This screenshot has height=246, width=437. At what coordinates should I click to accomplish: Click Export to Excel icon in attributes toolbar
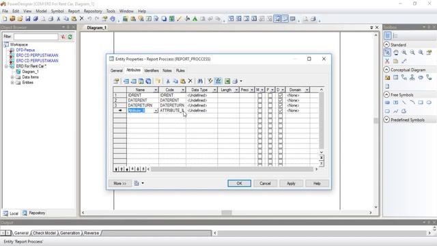coord(227,81)
